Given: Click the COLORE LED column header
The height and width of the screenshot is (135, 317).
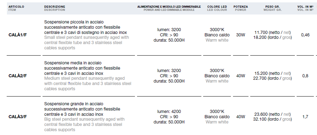Looking at the screenshot, I should (217, 7).
